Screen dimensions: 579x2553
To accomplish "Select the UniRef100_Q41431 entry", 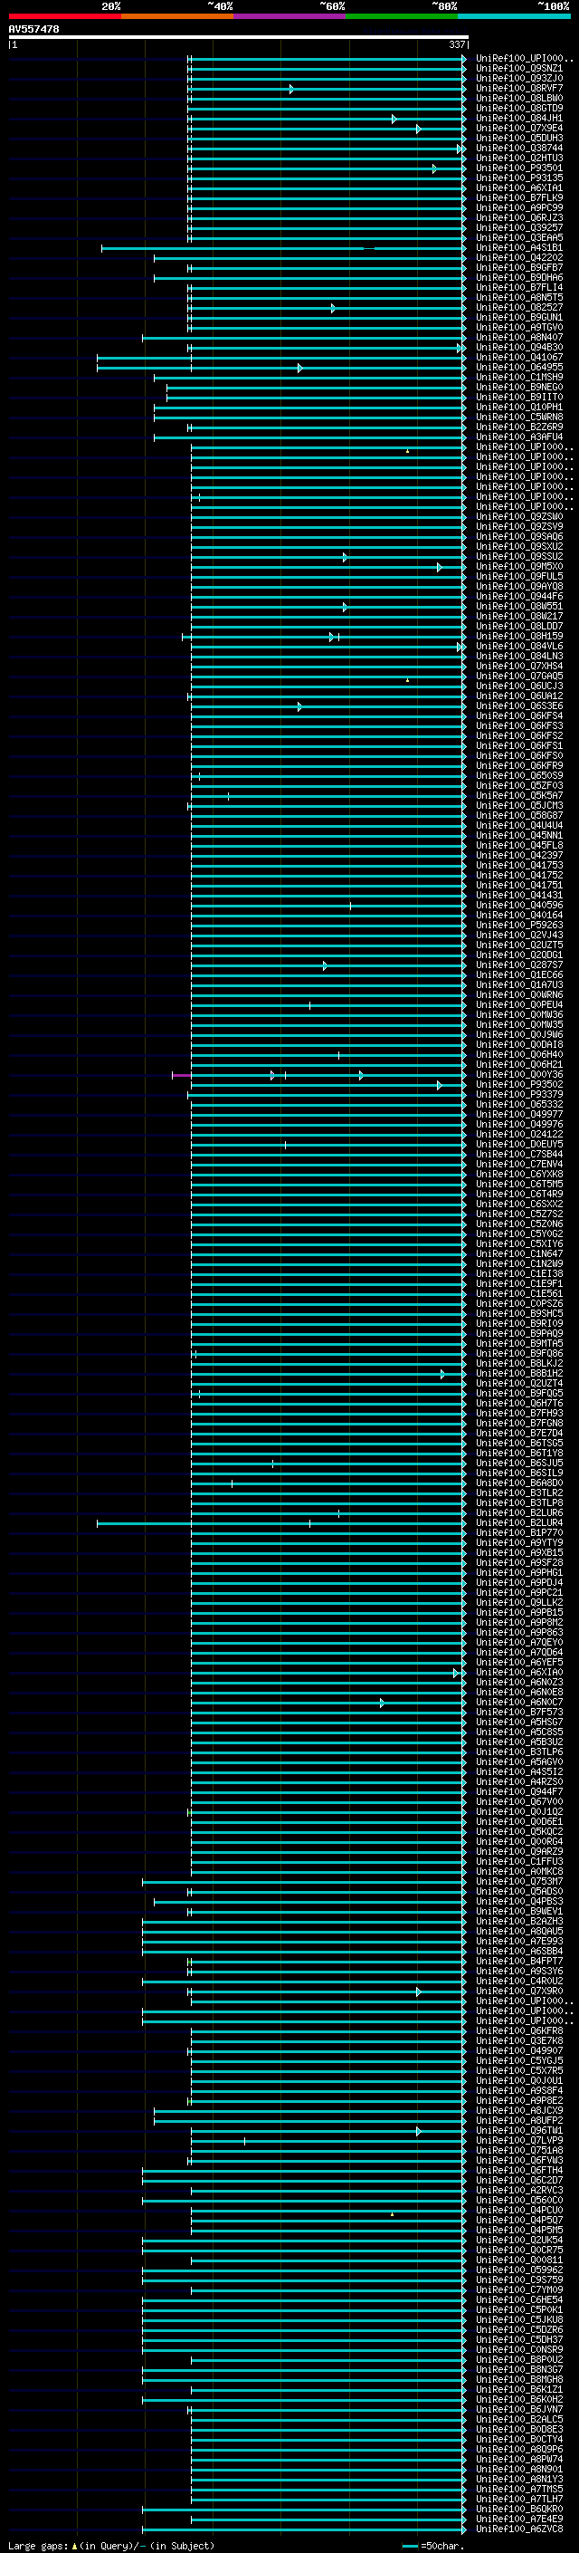I will pyautogui.click(x=519, y=895).
